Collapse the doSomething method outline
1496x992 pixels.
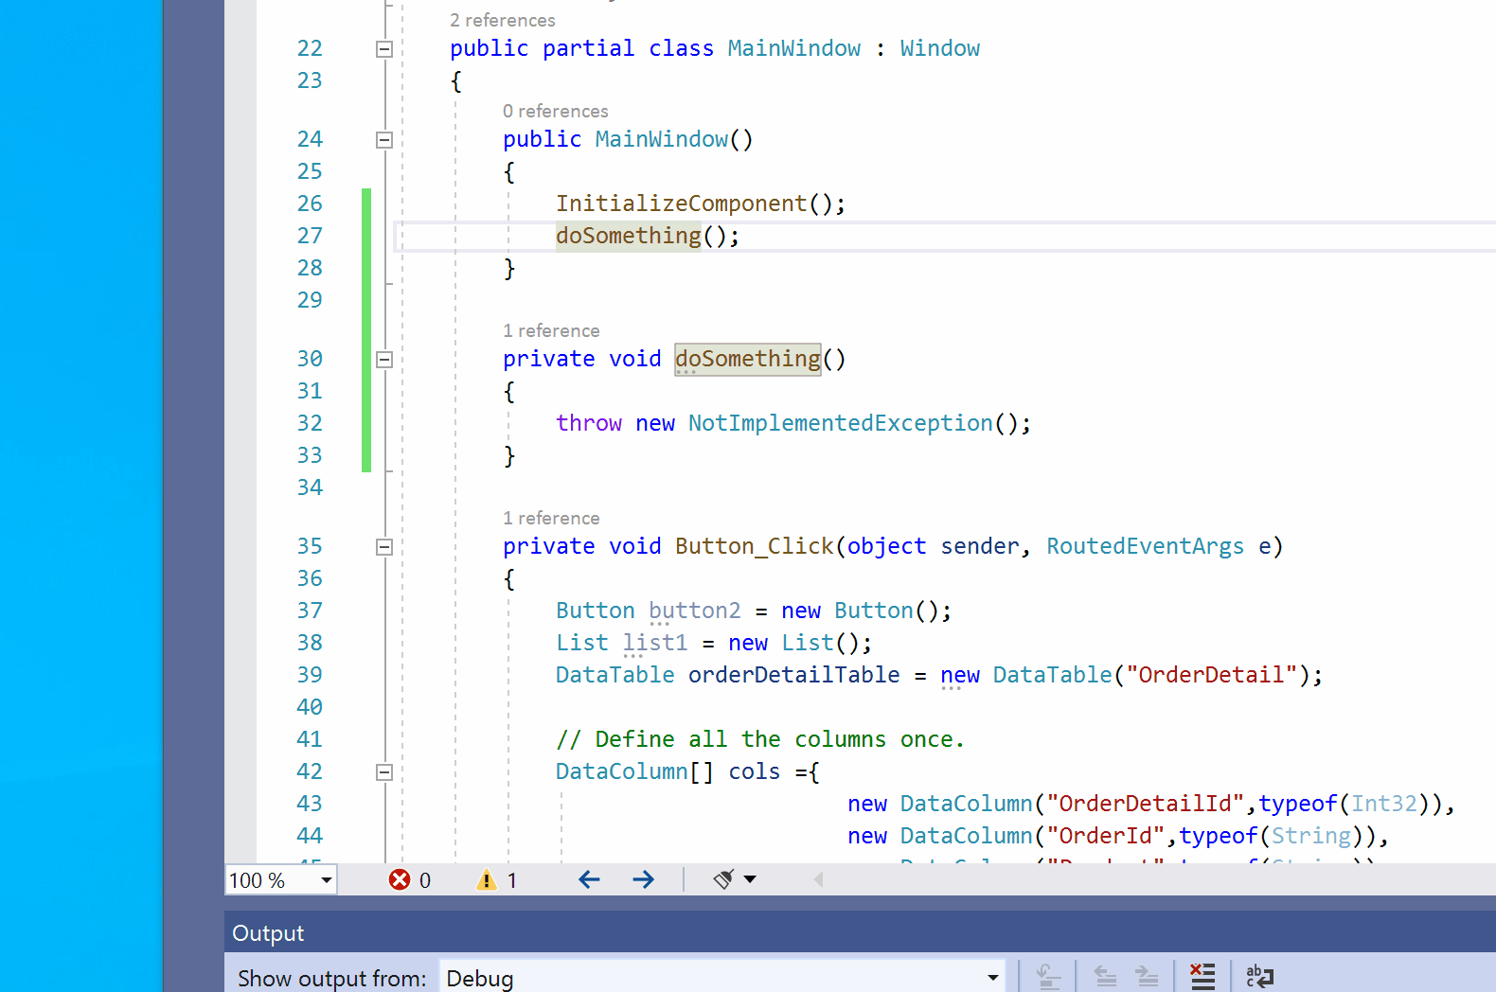pyautogui.click(x=384, y=360)
